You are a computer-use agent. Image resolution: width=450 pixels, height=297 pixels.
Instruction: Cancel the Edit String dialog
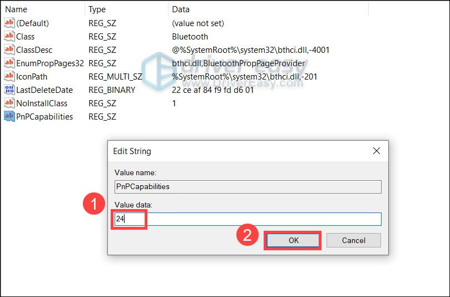click(353, 240)
